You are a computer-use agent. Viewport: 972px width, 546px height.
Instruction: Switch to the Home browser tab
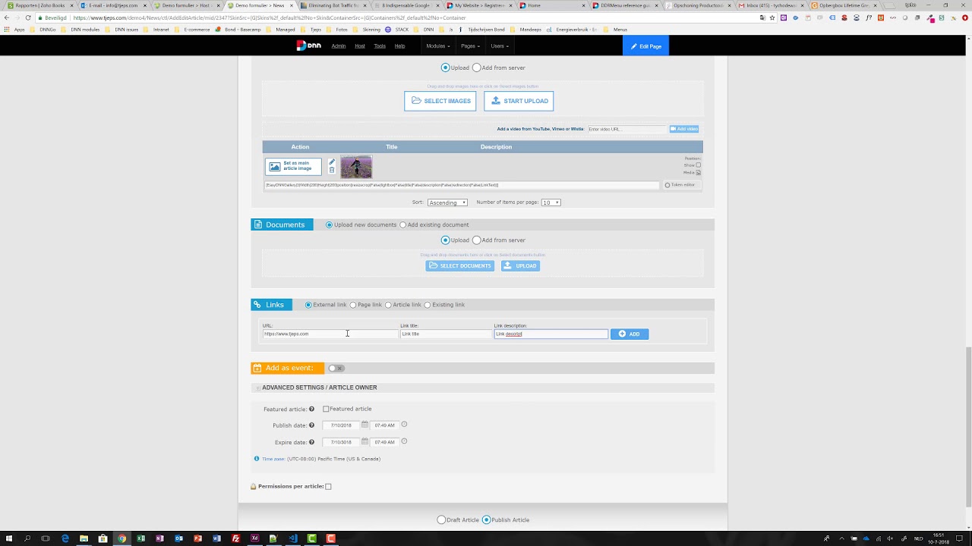[x=553, y=5]
